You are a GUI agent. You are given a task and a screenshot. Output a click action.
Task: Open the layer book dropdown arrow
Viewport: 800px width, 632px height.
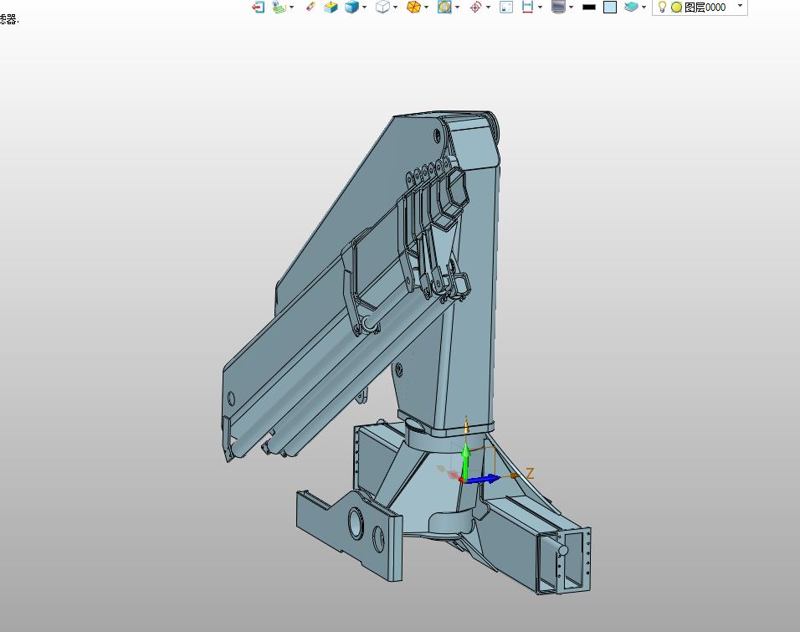(x=644, y=8)
